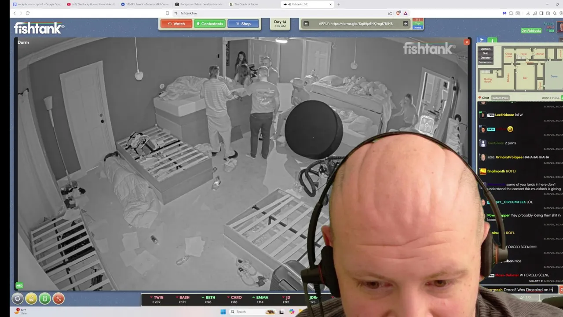Go to previous announcement arrow

(x=306, y=24)
